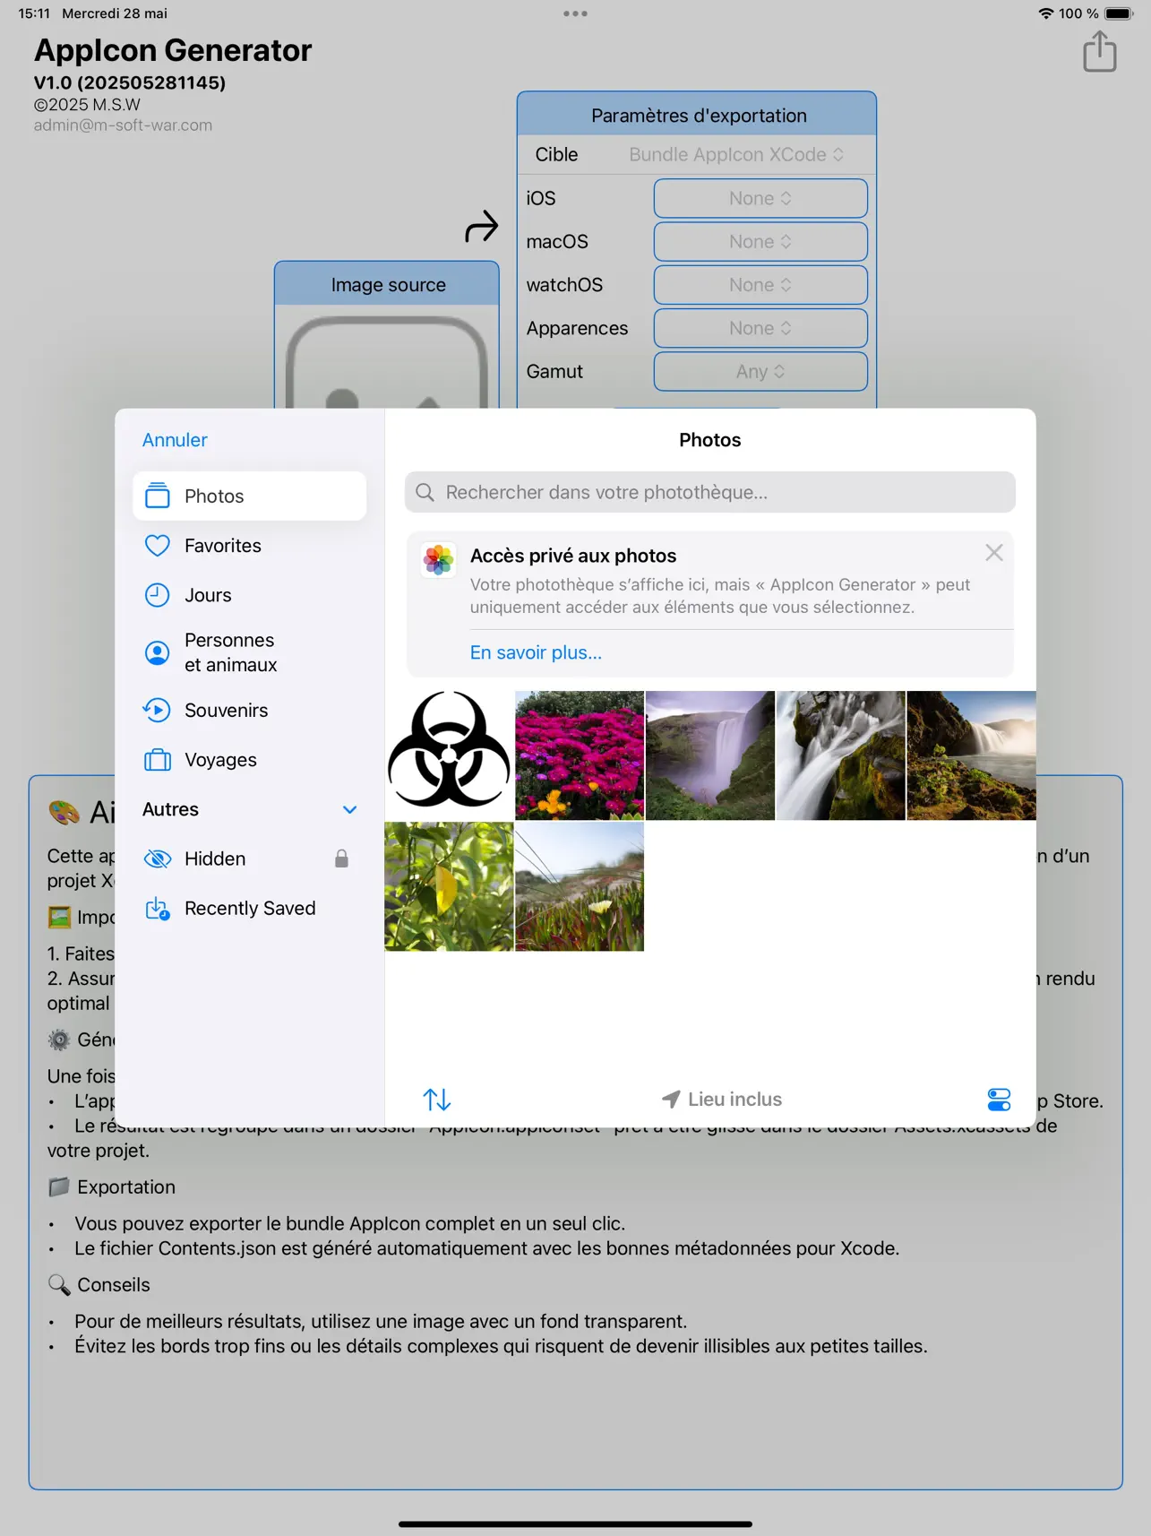This screenshot has width=1151, height=1536.
Task: Open the macOS None dropdown
Action: pos(760,242)
